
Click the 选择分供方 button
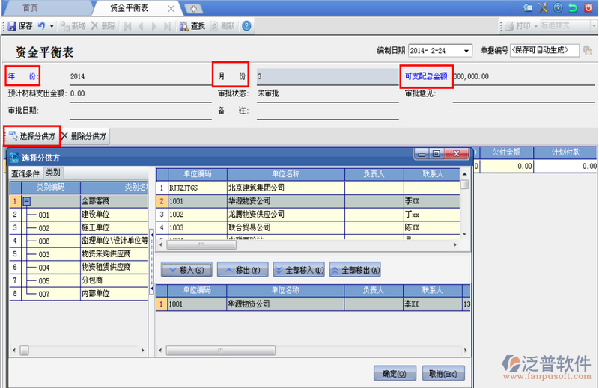pyautogui.click(x=32, y=136)
